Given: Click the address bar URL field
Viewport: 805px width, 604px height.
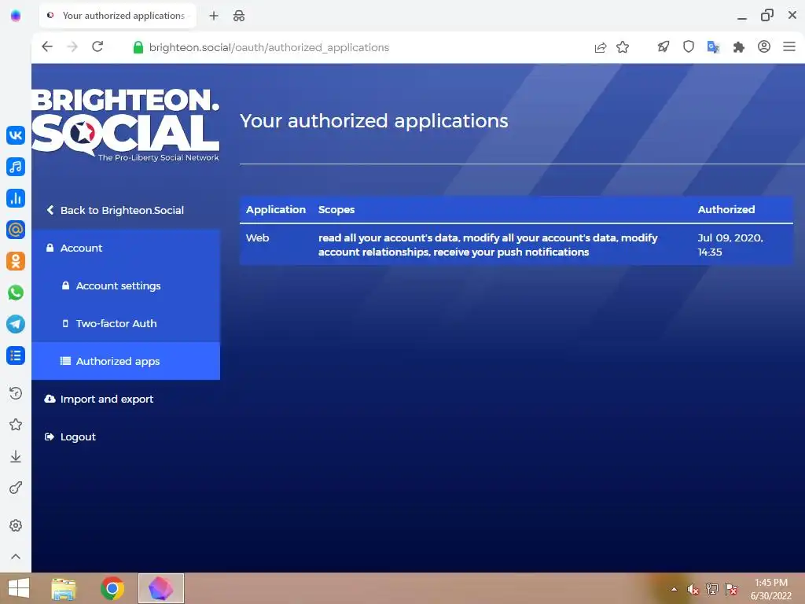Looking at the screenshot, I should [269, 47].
